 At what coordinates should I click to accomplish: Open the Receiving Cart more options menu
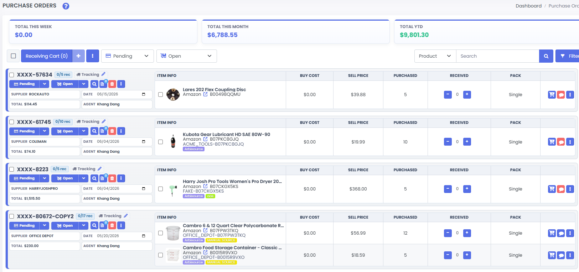93,56
